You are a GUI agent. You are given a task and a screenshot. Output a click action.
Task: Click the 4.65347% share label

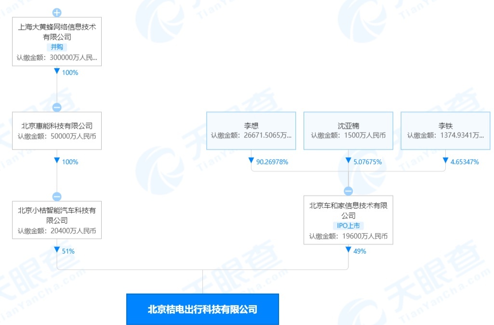click(465, 162)
